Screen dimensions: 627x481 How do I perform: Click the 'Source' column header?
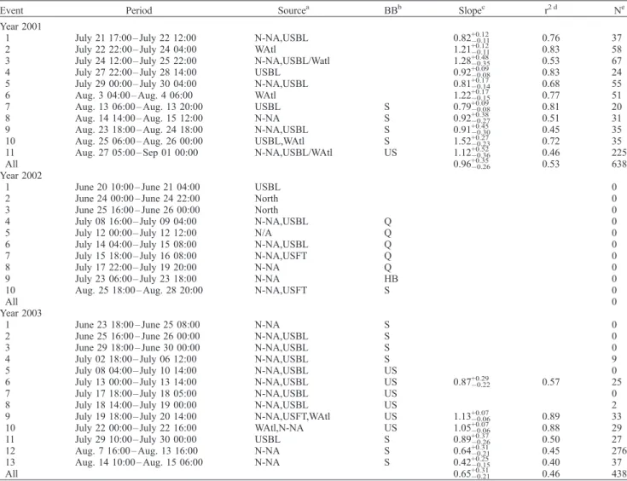[294, 10]
